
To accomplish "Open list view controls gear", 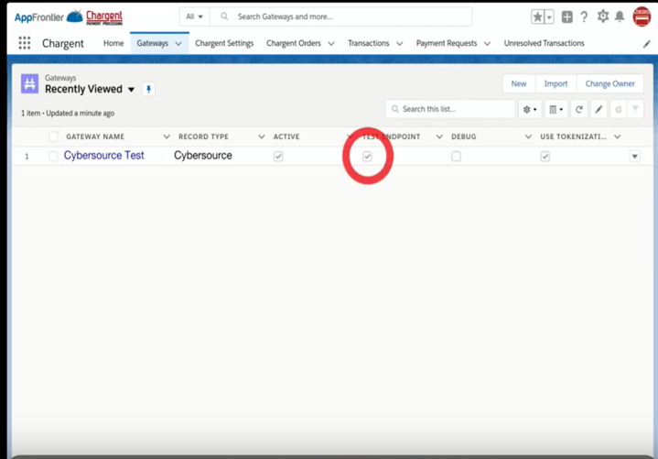I will 530,109.
